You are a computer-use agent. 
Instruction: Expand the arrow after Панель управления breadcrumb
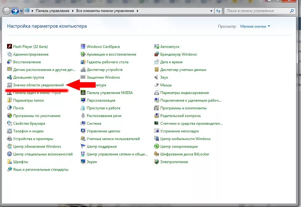coord(73,11)
